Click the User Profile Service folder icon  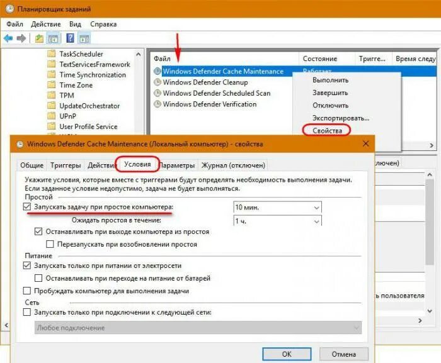pos(51,126)
